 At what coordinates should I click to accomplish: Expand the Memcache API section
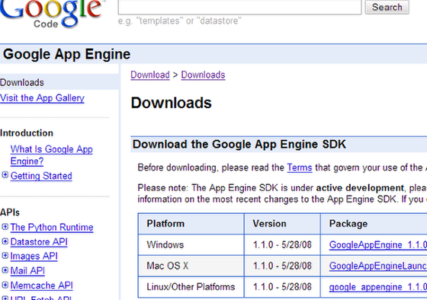tap(5, 285)
